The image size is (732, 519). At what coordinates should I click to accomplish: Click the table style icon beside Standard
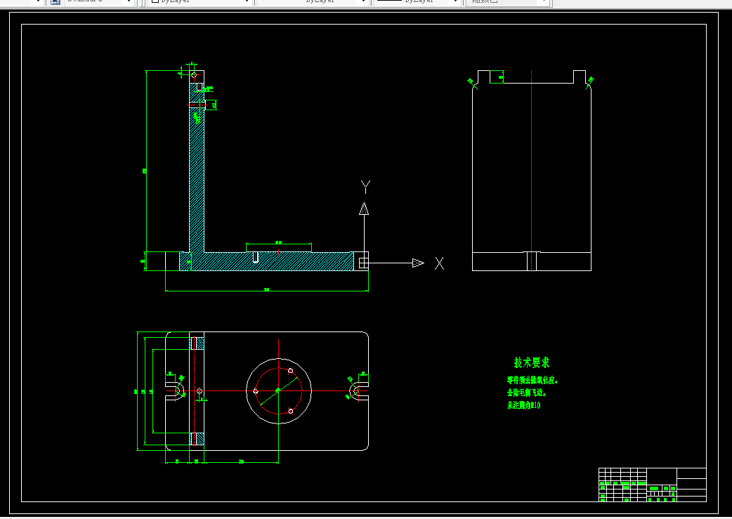click(55, 2)
